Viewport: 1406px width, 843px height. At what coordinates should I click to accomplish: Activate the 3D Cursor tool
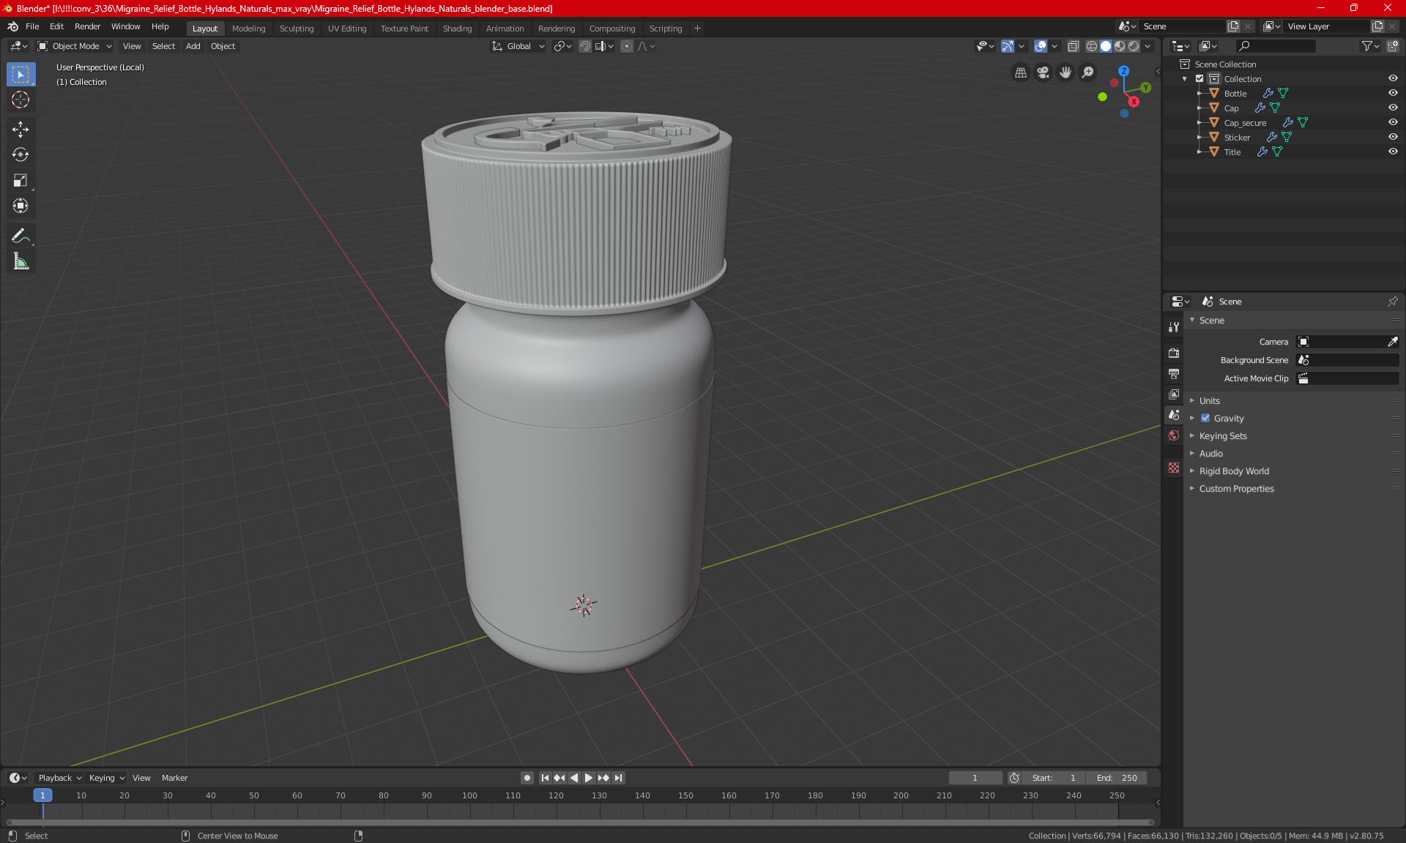pos(21,100)
